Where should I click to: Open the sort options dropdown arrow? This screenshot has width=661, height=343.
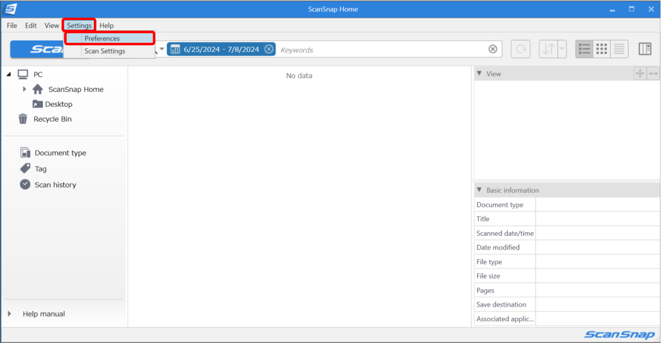tap(562, 49)
